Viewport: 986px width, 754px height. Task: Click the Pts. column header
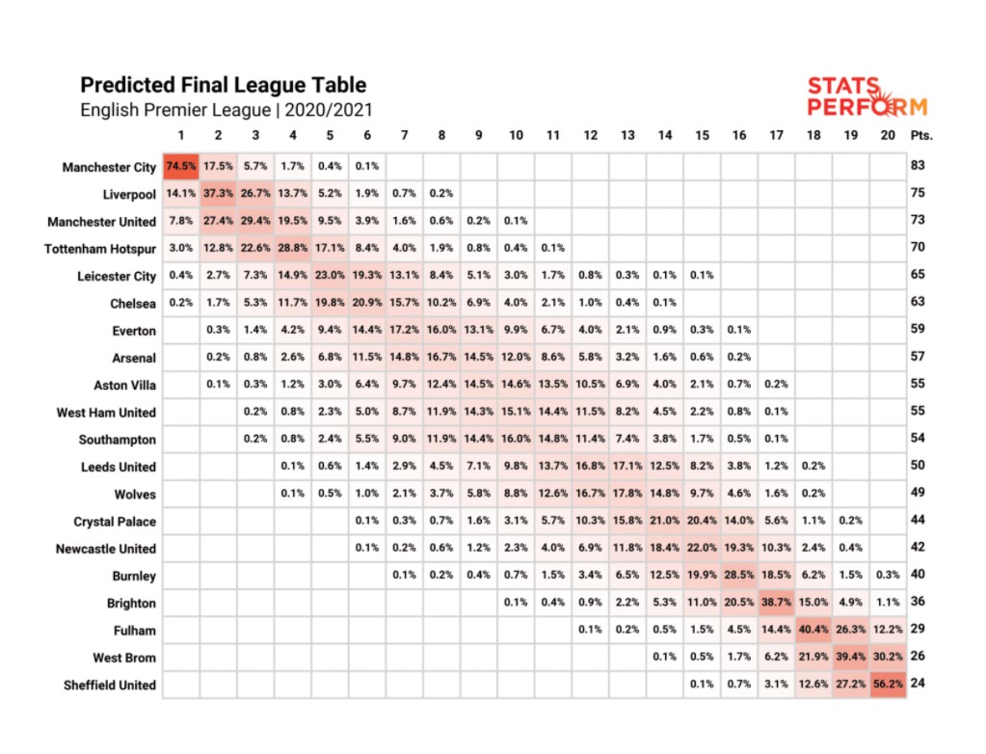[x=921, y=135]
